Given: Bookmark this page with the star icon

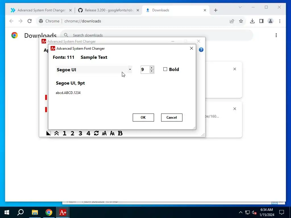Looking at the screenshot, I should point(241,21).
